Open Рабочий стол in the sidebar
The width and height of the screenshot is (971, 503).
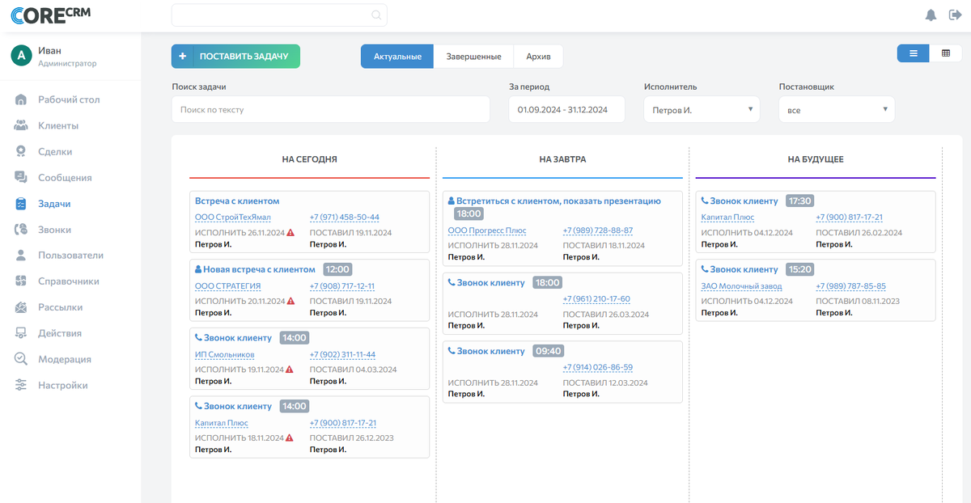(69, 99)
